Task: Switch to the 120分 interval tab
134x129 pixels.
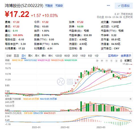Action: click(59, 56)
